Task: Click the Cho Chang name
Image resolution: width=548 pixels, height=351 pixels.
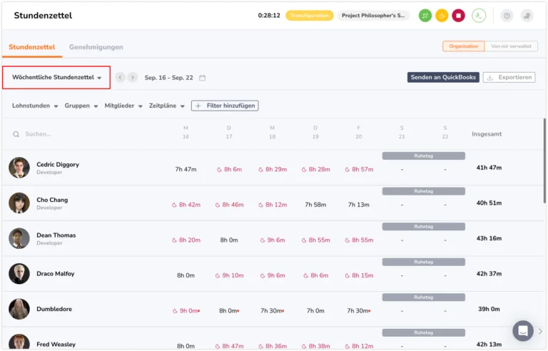Action: (x=52, y=200)
